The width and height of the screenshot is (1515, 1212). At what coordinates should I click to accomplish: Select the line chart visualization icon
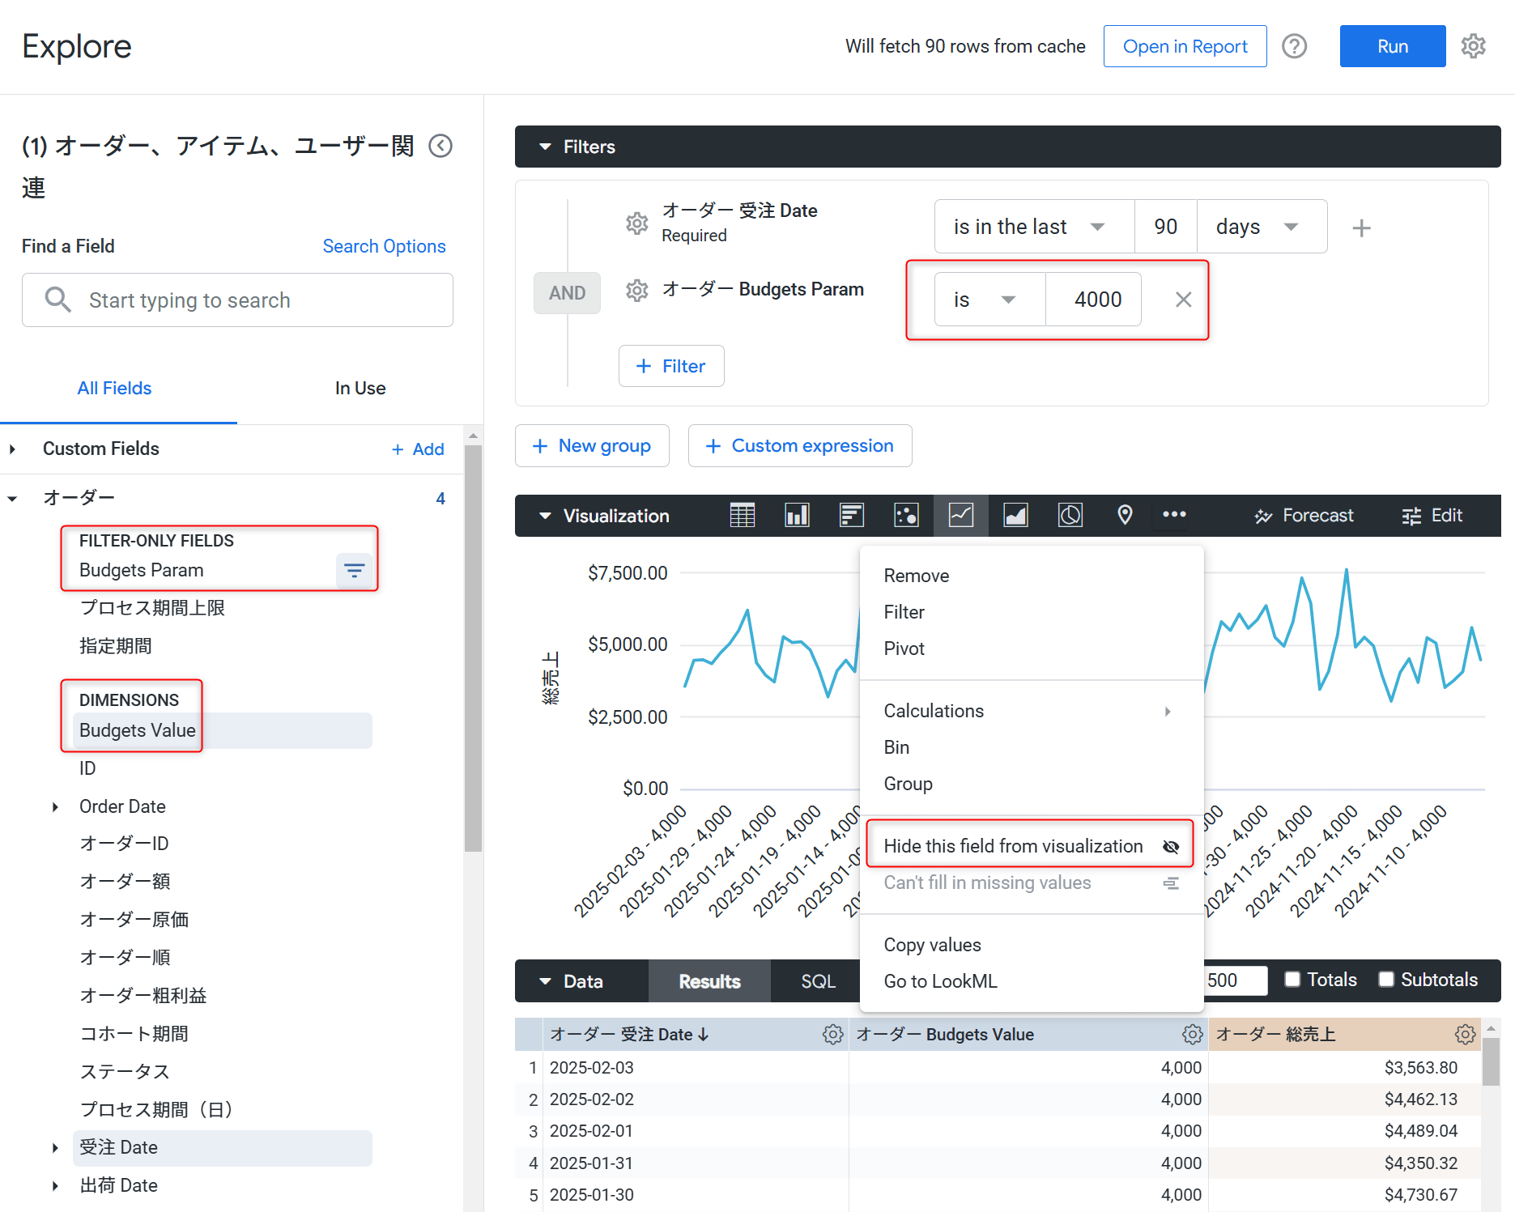(961, 515)
